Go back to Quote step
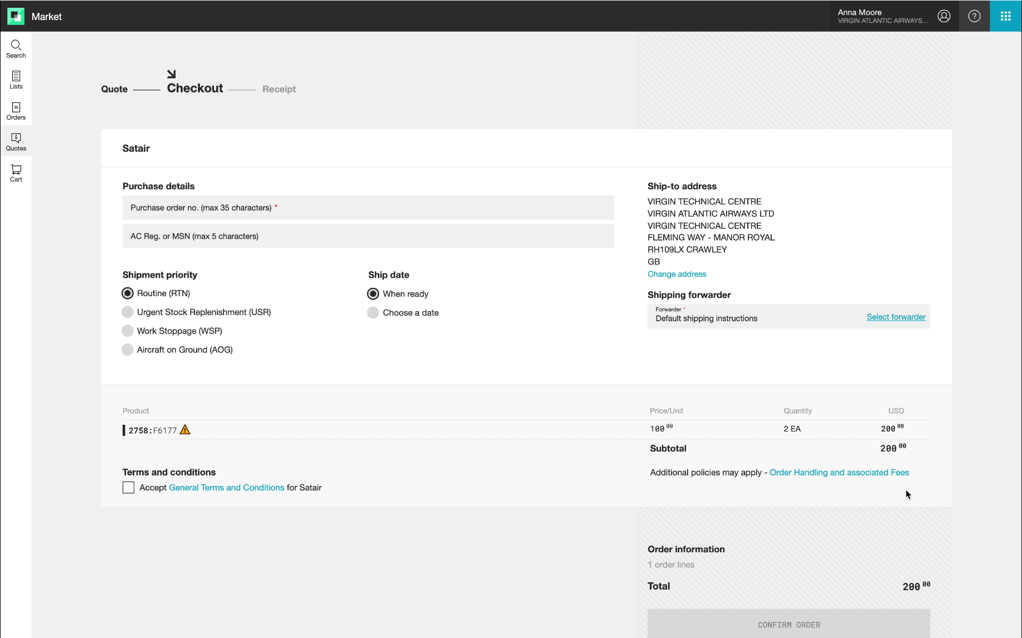 114,89
